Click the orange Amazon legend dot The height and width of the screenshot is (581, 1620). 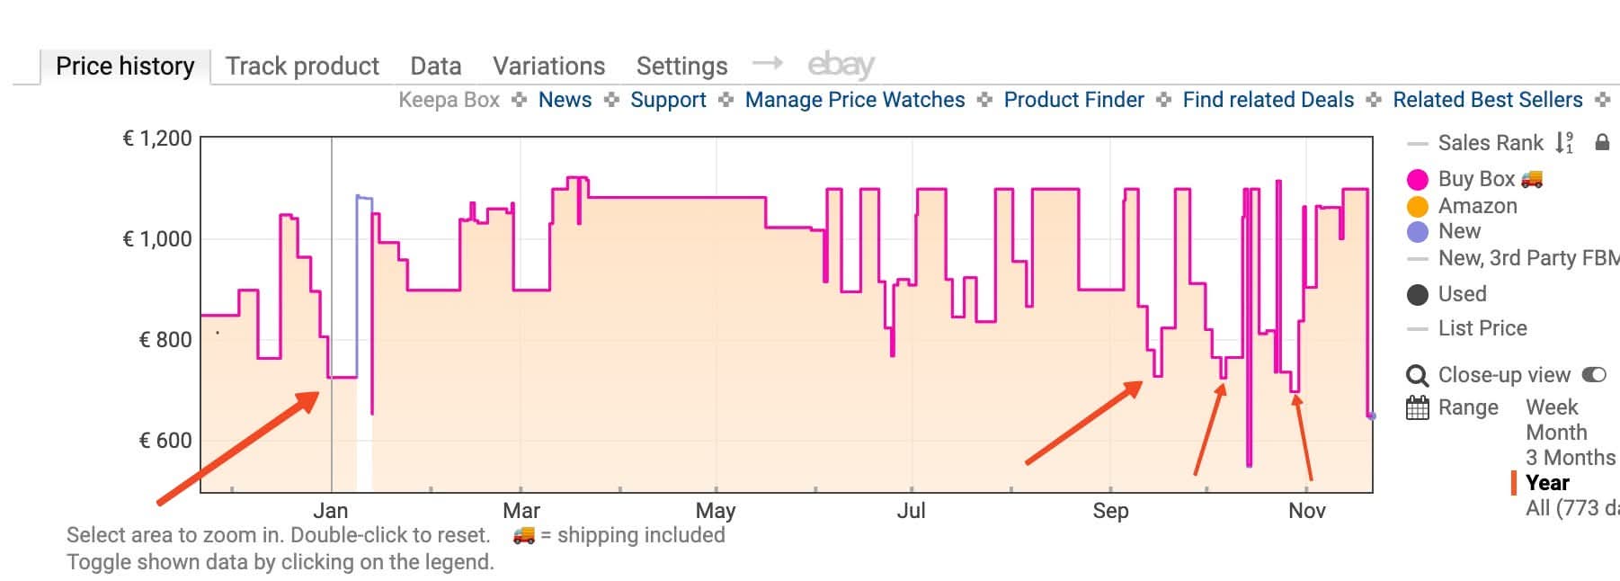tap(1418, 206)
